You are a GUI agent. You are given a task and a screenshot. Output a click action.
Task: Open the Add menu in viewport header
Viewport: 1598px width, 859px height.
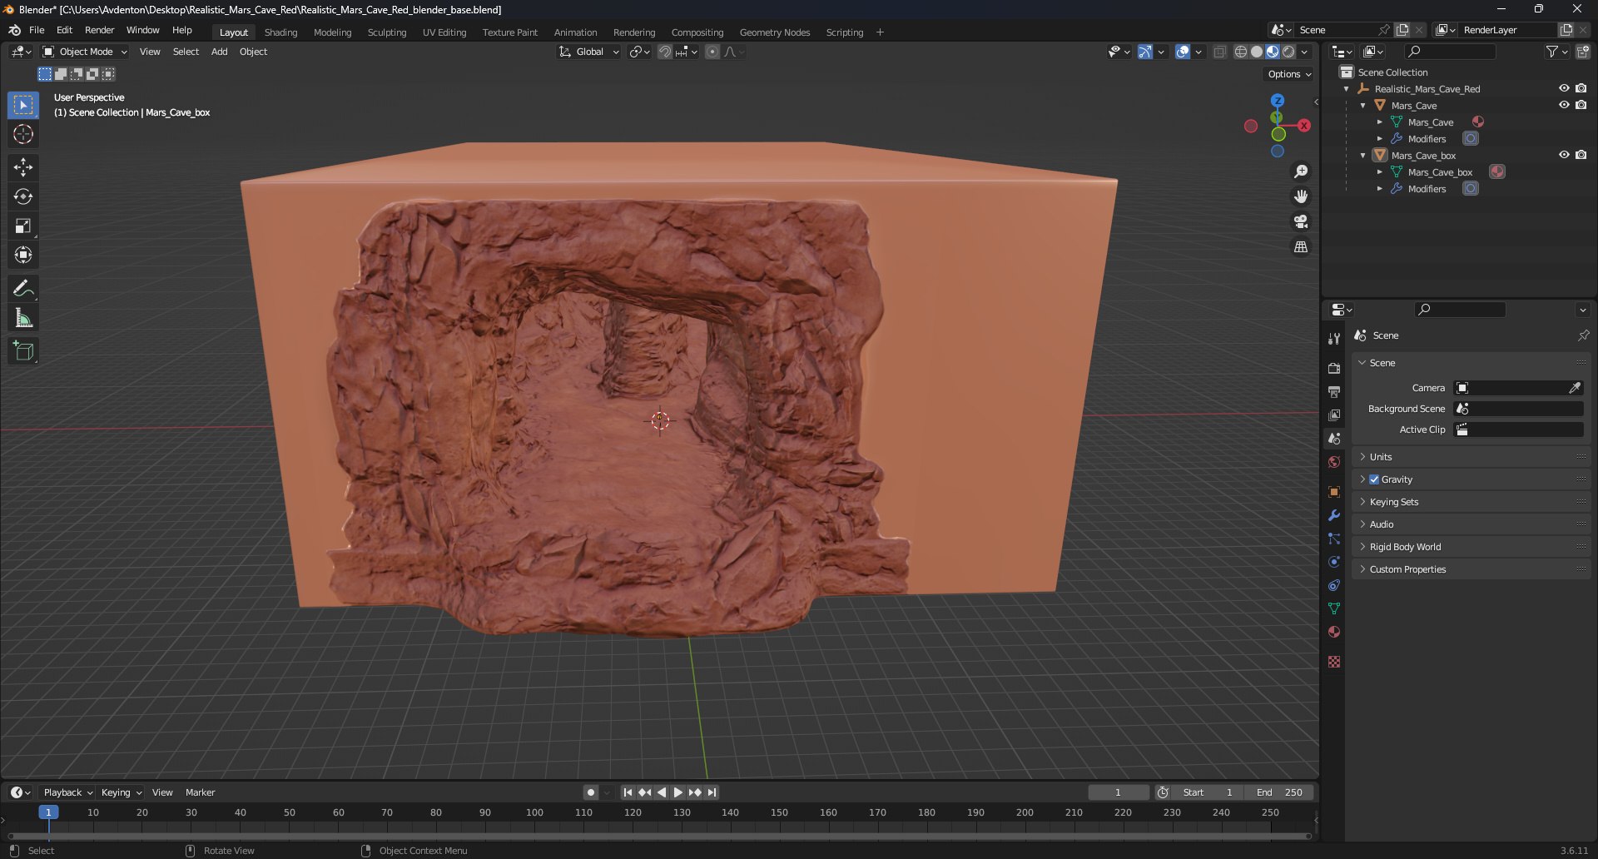coord(219,52)
